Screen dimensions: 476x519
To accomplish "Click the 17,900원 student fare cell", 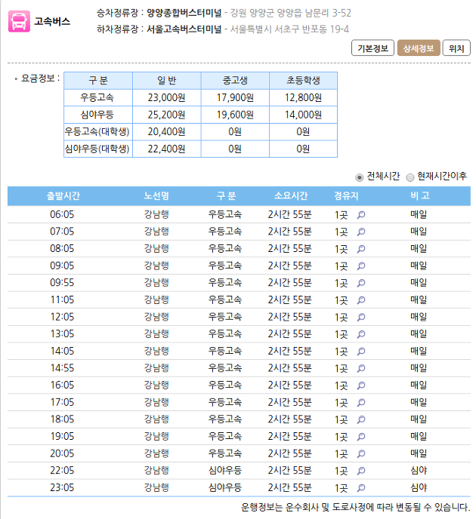I will 235,97.
